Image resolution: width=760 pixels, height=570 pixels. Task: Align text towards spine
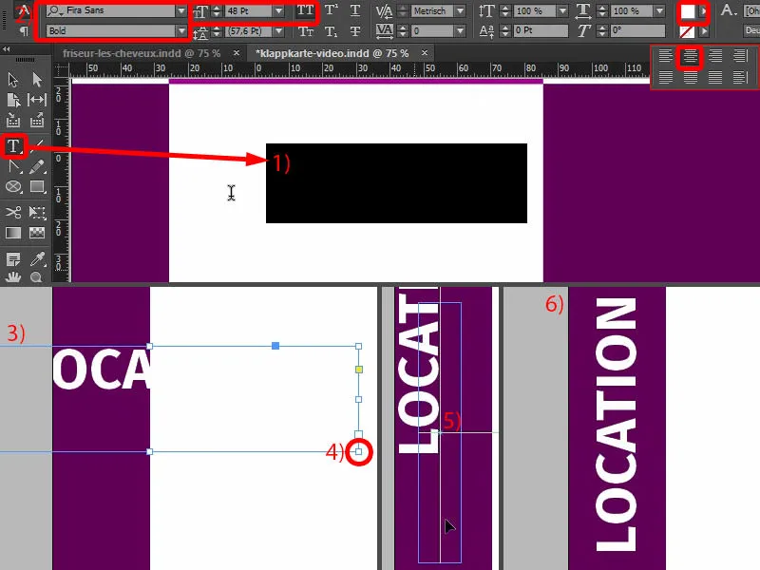pos(740,56)
